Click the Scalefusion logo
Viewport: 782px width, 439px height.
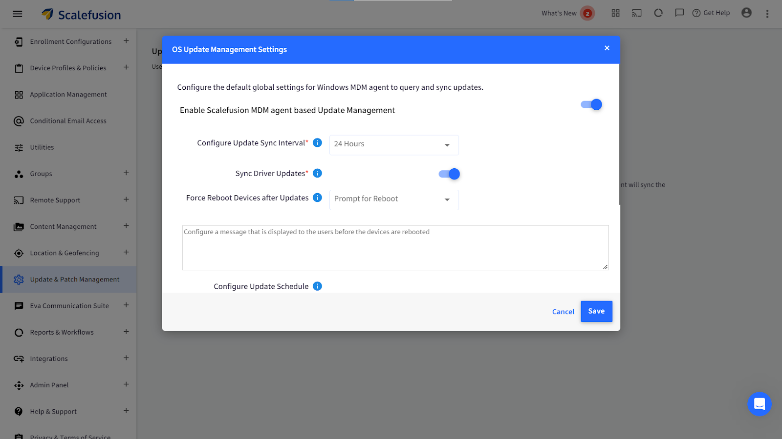(81, 15)
